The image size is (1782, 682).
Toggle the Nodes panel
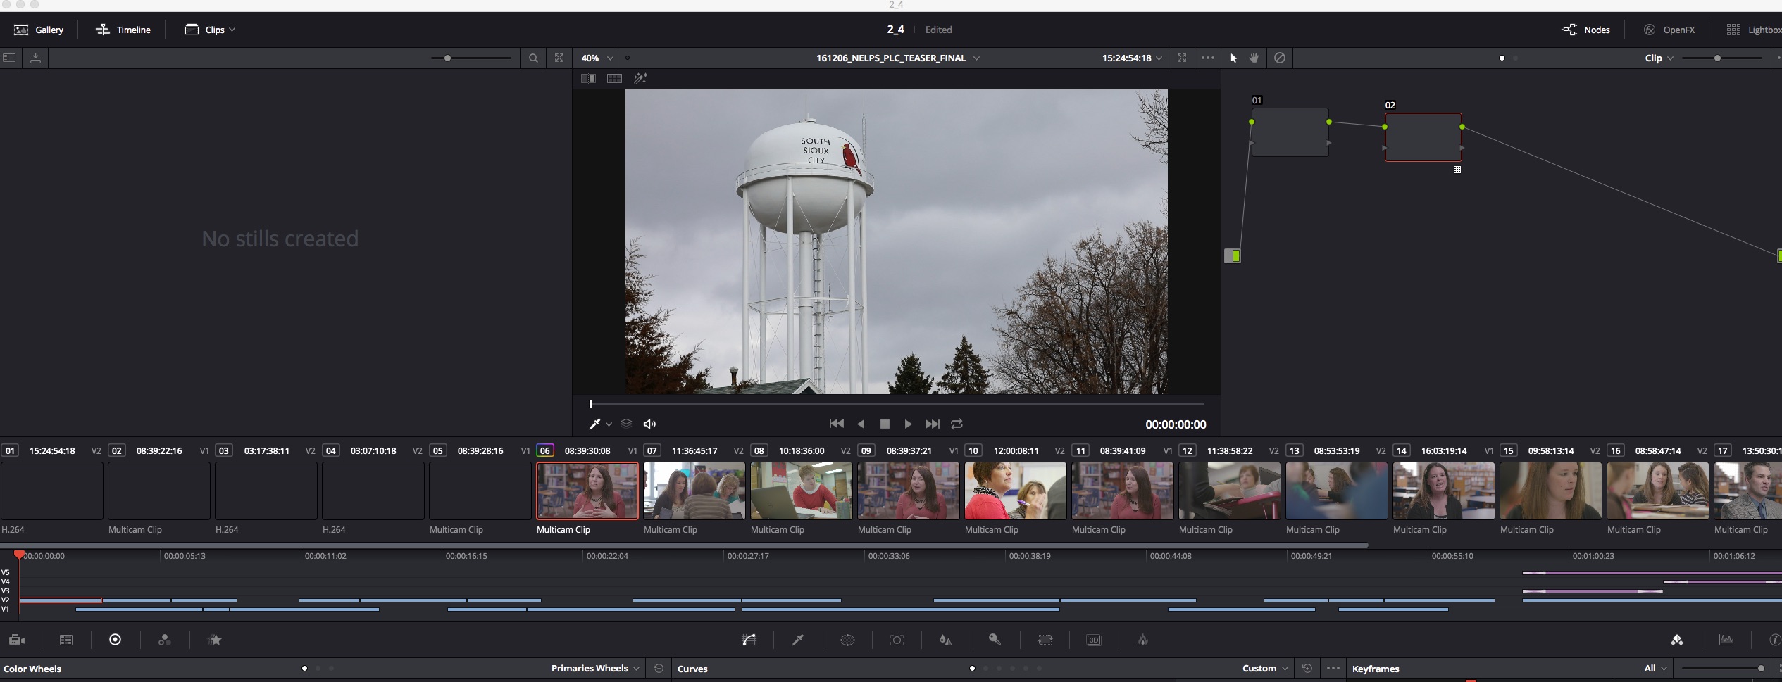coord(1586,30)
